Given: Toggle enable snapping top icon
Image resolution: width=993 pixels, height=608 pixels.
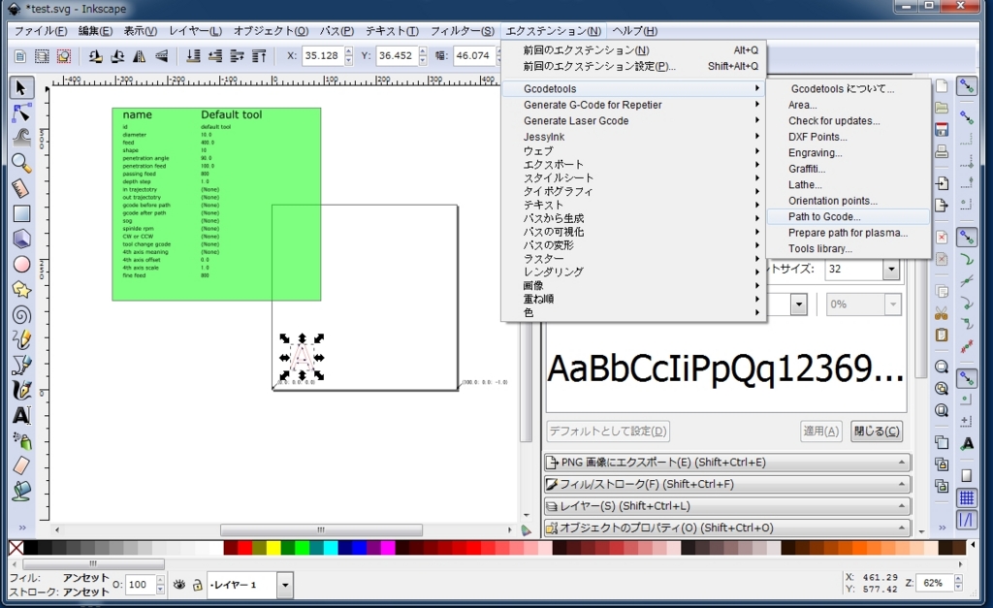Looking at the screenshot, I should tap(967, 86).
